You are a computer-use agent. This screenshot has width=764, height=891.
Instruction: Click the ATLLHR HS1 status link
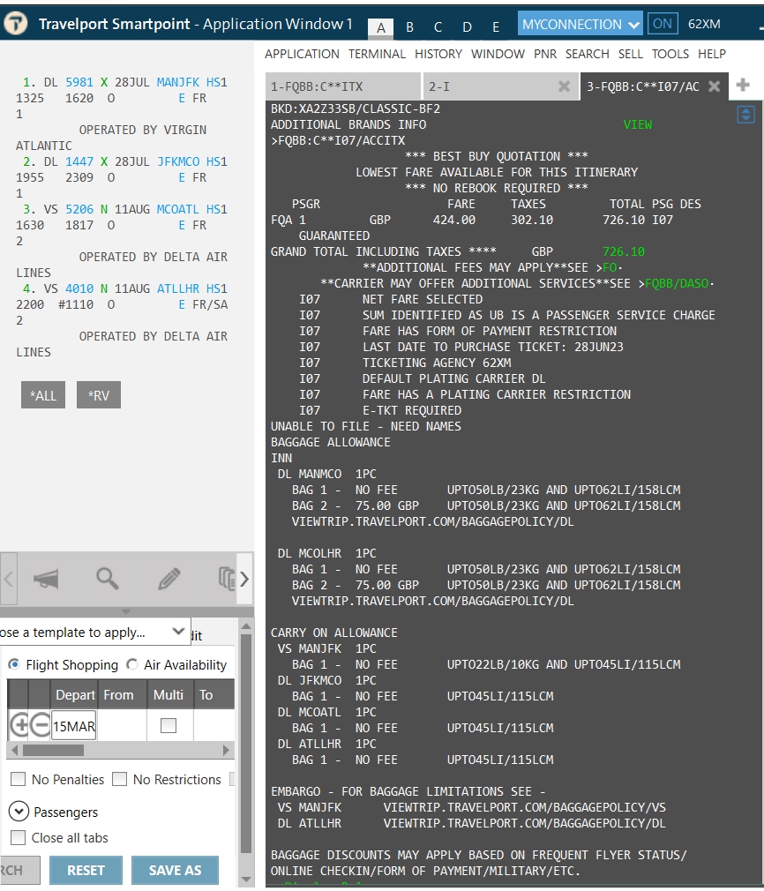pos(217,288)
